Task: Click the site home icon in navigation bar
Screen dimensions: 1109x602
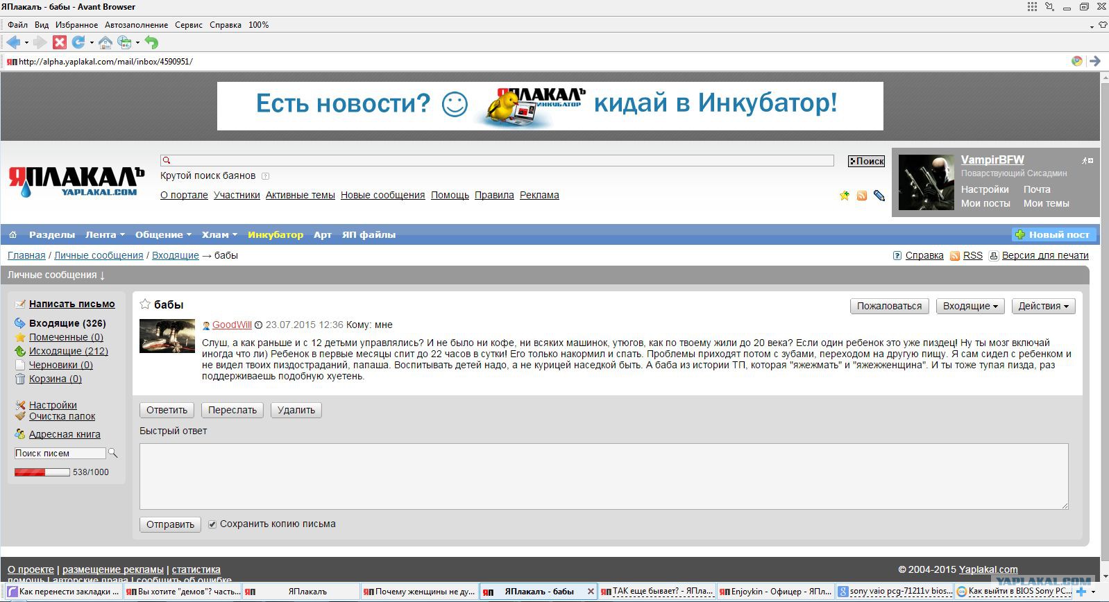Action: tap(12, 234)
